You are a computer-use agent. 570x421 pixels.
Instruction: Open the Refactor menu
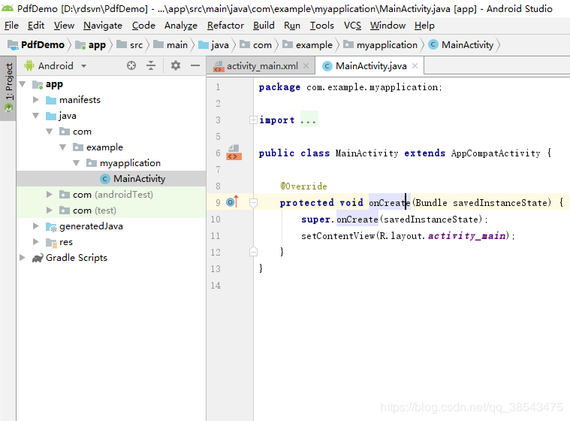[x=225, y=26]
